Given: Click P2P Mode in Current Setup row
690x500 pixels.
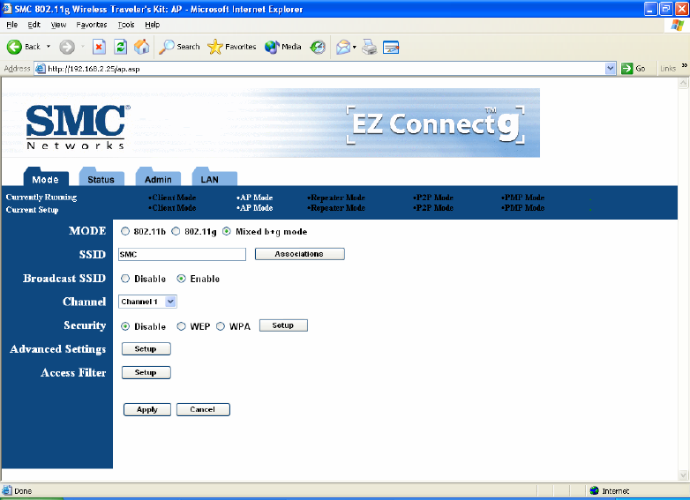Looking at the screenshot, I should click(x=433, y=208).
